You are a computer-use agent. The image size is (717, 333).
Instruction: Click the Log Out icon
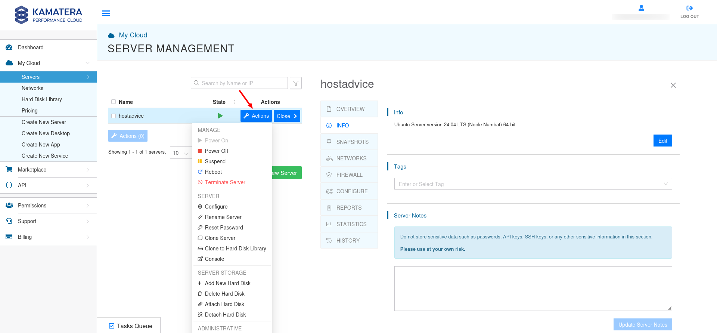[x=689, y=8]
